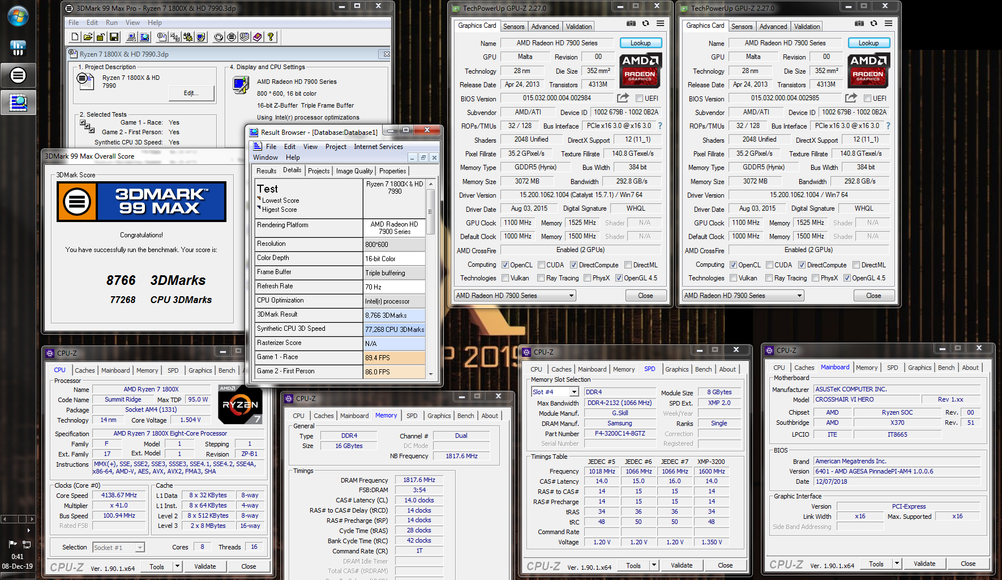Click Result Browser scrollbar up arrow
Viewport: 1002px width, 580px height.
click(x=431, y=184)
